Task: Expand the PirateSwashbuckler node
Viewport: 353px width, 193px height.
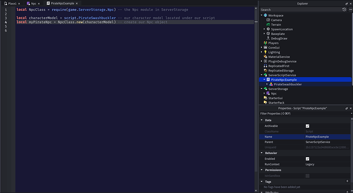Action: (267, 84)
